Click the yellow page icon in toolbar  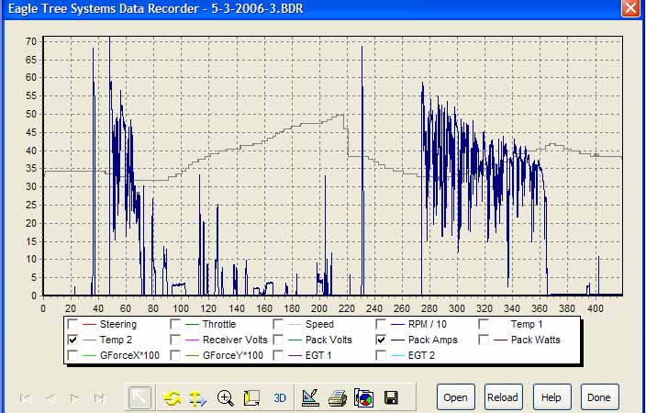point(252,398)
